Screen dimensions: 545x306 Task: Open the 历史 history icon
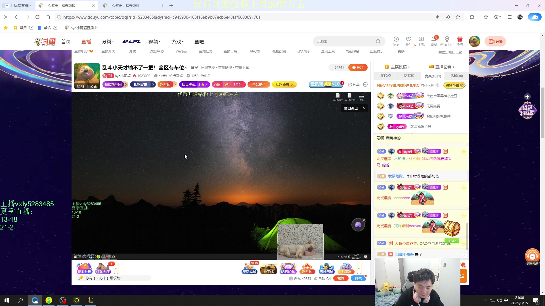click(396, 41)
